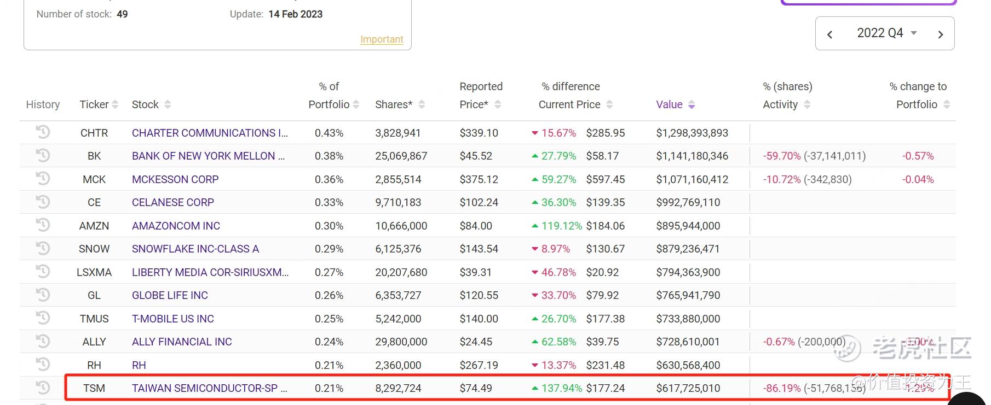The height and width of the screenshot is (405, 991).
Task: Select the CHTR ticker cell
Action: coord(94,133)
